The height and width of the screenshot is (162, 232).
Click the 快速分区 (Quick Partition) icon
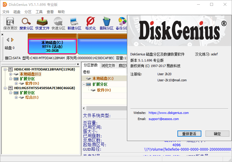(x=58, y=23)
